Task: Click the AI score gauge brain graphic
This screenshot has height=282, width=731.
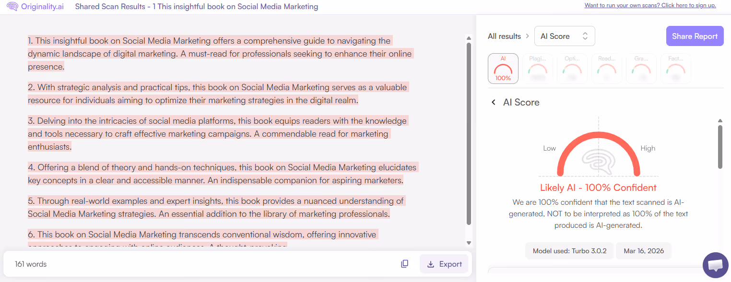Action: click(x=598, y=161)
